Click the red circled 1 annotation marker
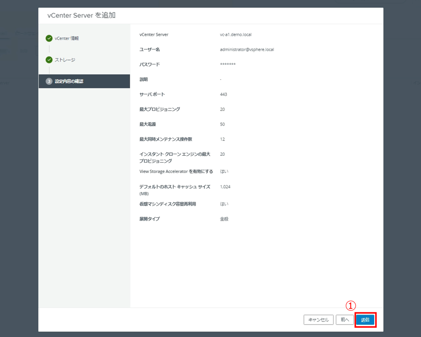421x337 pixels. pyautogui.click(x=351, y=306)
